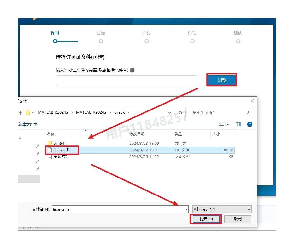Toggle the preview pane icon

[x=238, y=124]
